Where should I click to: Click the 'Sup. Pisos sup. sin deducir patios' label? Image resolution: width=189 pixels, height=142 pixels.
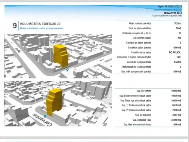136,101
